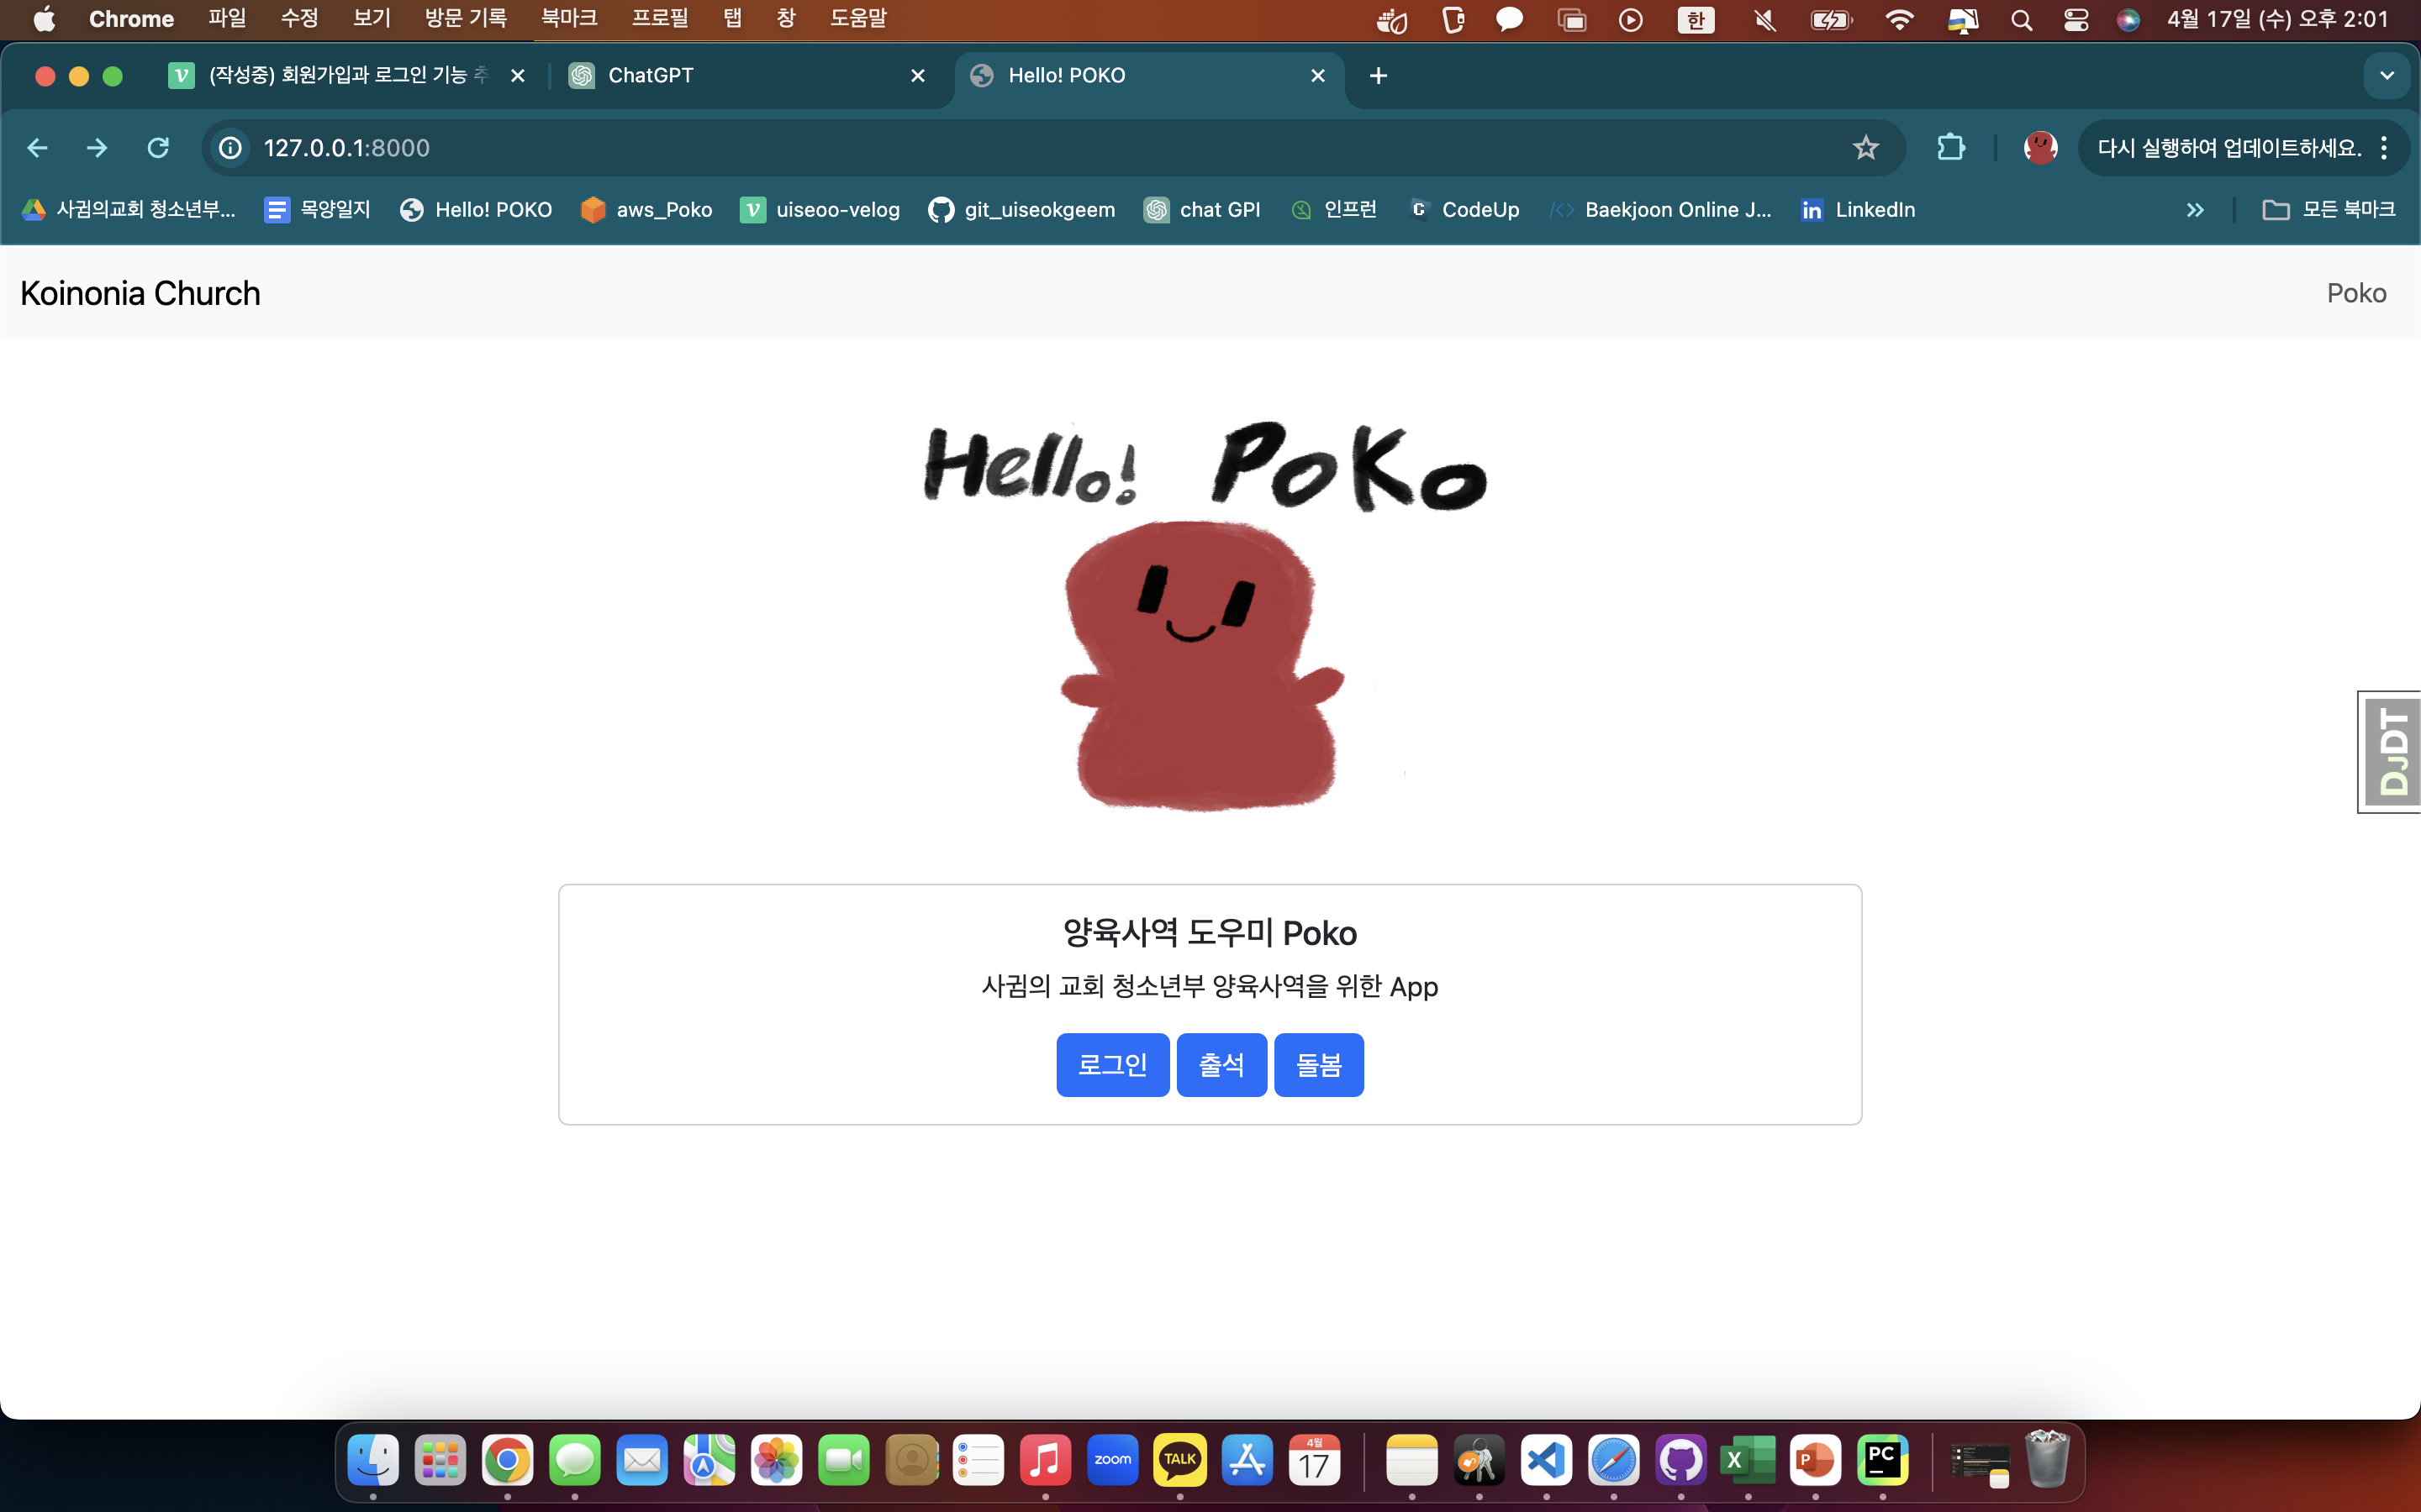Open the Chrome extensions puzzle icon
2421x1512 pixels.
coord(1949,148)
